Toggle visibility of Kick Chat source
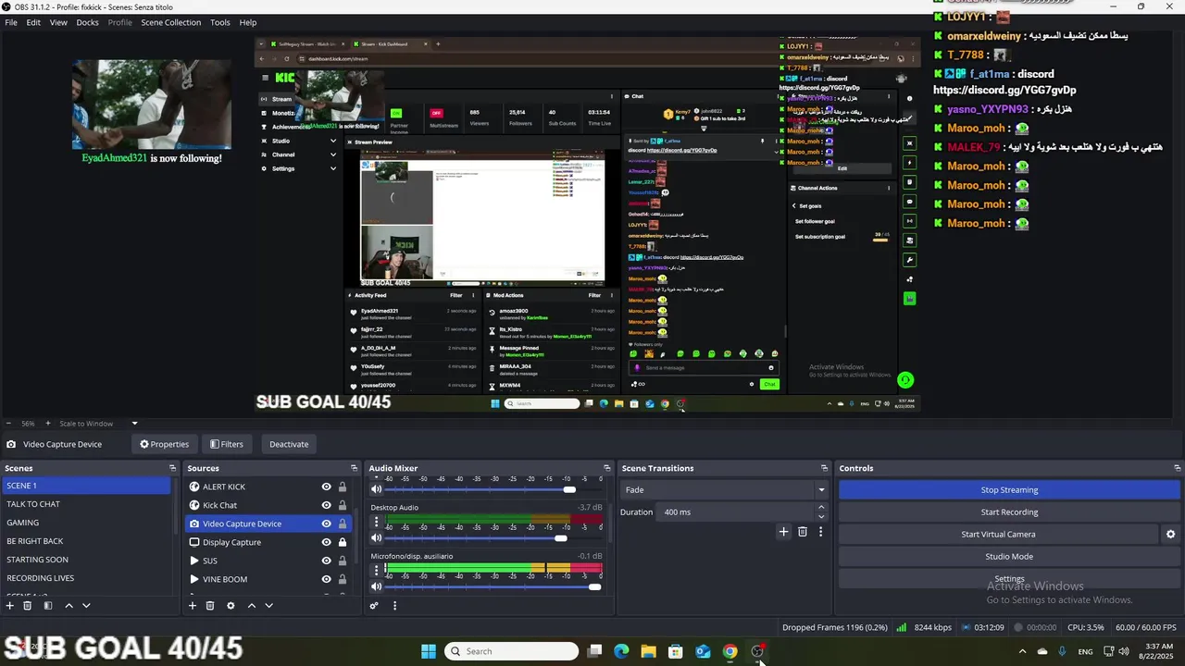The width and height of the screenshot is (1185, 666). [x=326, y=505]
